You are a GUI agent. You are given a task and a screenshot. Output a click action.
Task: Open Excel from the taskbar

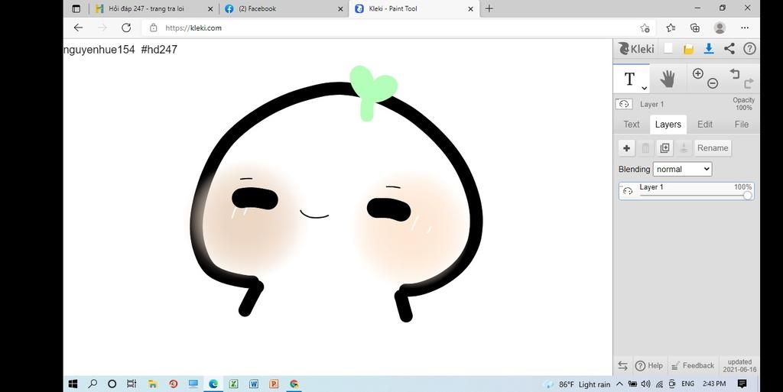233,384
